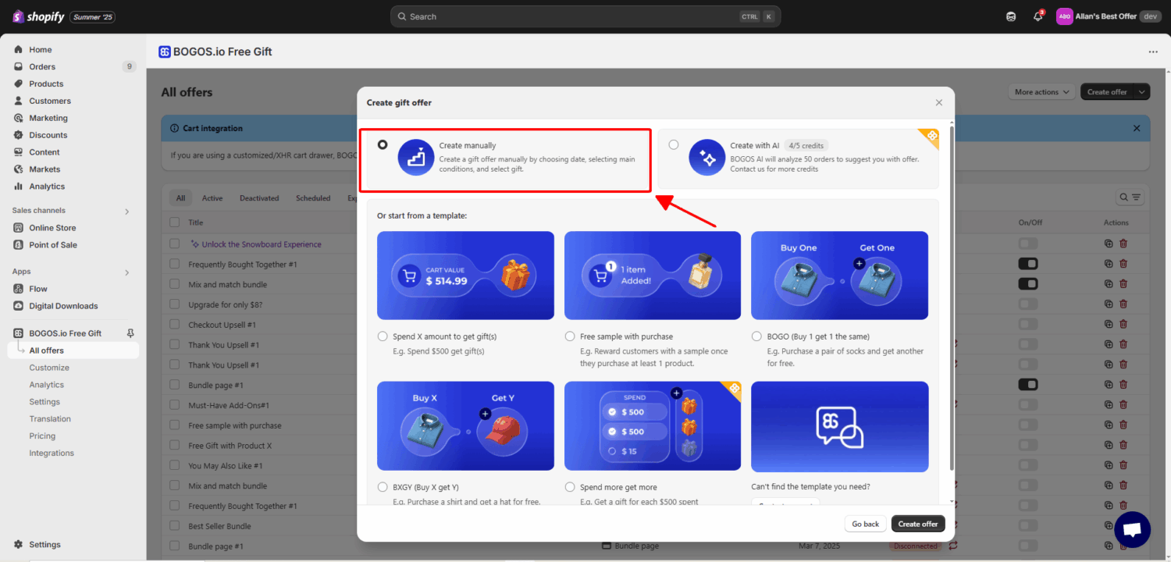This screenshot has width=1171, height=562.
Task: Open Settings at sidebar bottom
Action: [x=44, y=545]
